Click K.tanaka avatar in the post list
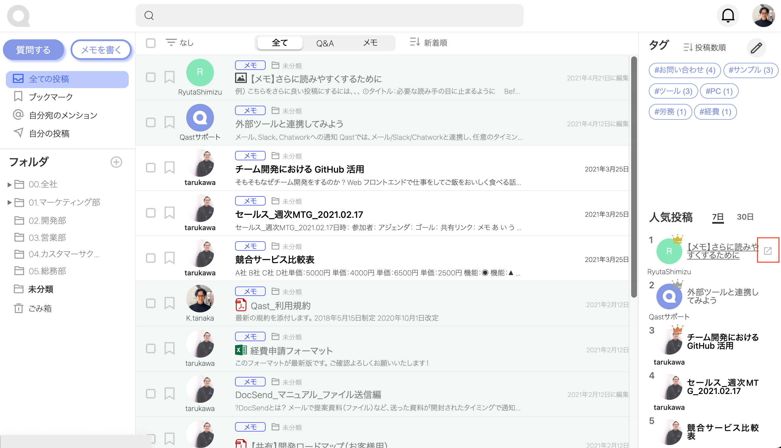The width and height of the screenshot is (781, 448). pos(200,299)
